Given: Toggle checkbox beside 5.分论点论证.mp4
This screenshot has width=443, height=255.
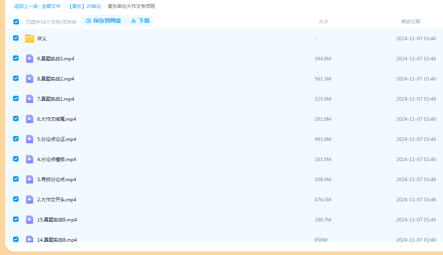Looking at the screenshot, I should [16, 139].
